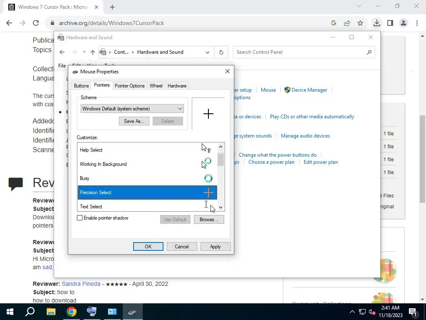Click the Control Panel up-folder arrow
Viewport: 426px width, 320px height.
(93, 52)
